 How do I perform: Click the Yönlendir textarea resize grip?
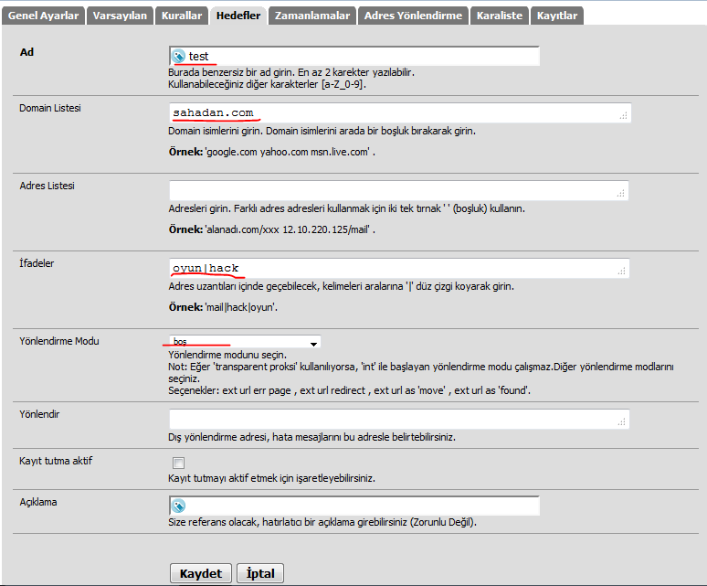tap(622, 421)
